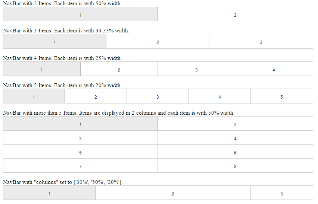Choose item 4 in the two-column NavBar

[x=235, y=138]
